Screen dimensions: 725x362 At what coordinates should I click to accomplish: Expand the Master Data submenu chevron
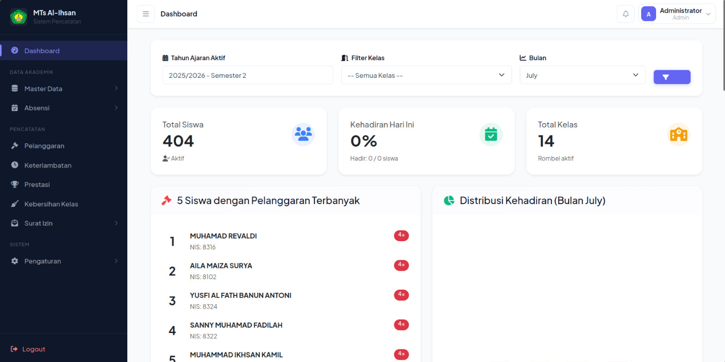pos(116,88)
